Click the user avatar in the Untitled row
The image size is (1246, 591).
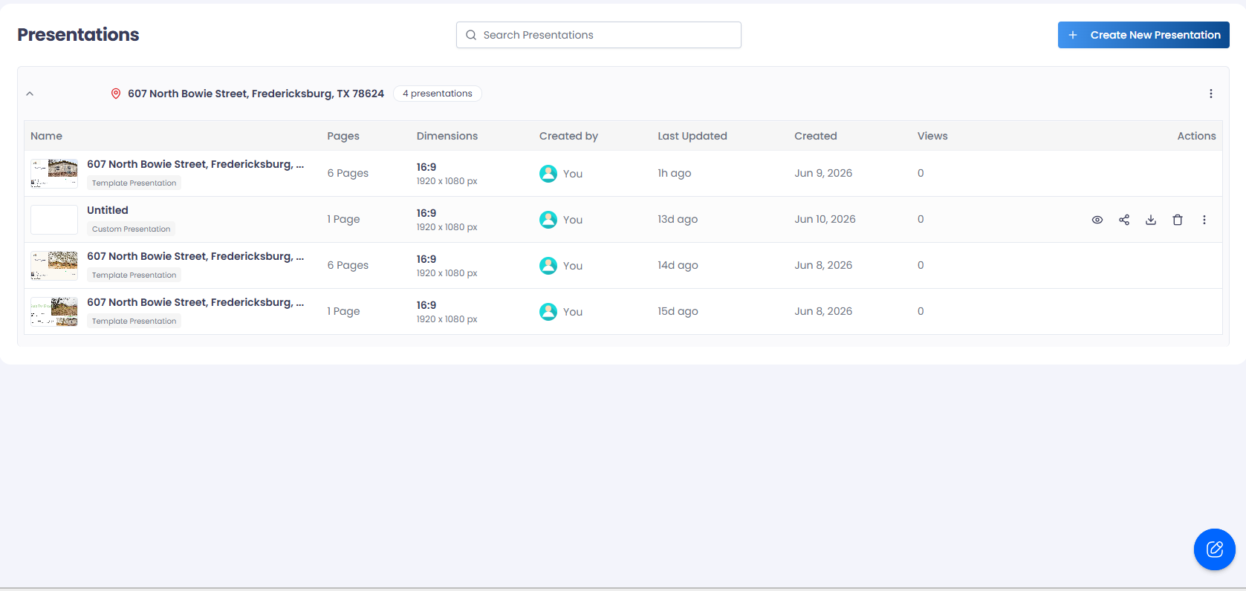click(x=548, y=220)
